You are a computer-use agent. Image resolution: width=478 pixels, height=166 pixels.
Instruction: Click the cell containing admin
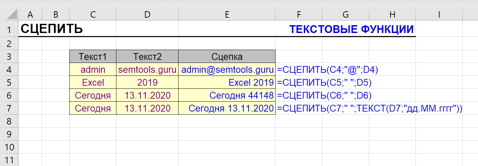[x=93, y=70]
